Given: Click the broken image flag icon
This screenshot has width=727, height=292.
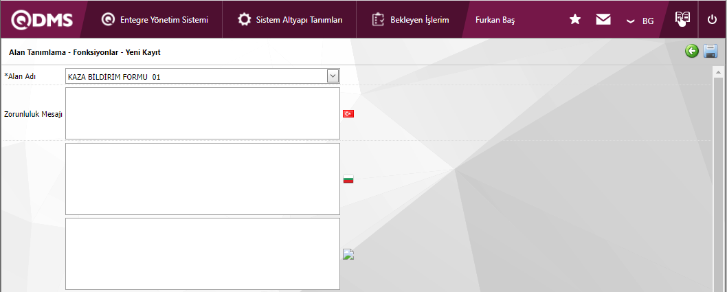Looking at the screenshot, I should tap(348, 254).
